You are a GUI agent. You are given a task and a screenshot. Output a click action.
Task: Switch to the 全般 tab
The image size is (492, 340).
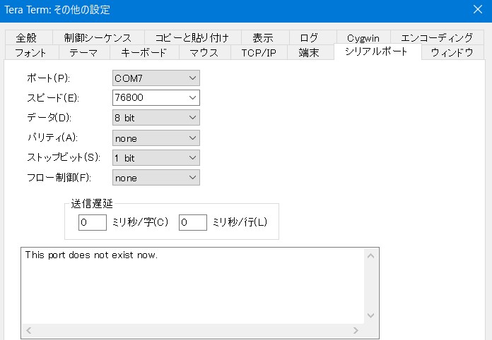(26, 37)
